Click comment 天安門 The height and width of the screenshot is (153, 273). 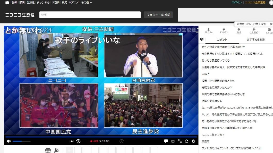206,141
